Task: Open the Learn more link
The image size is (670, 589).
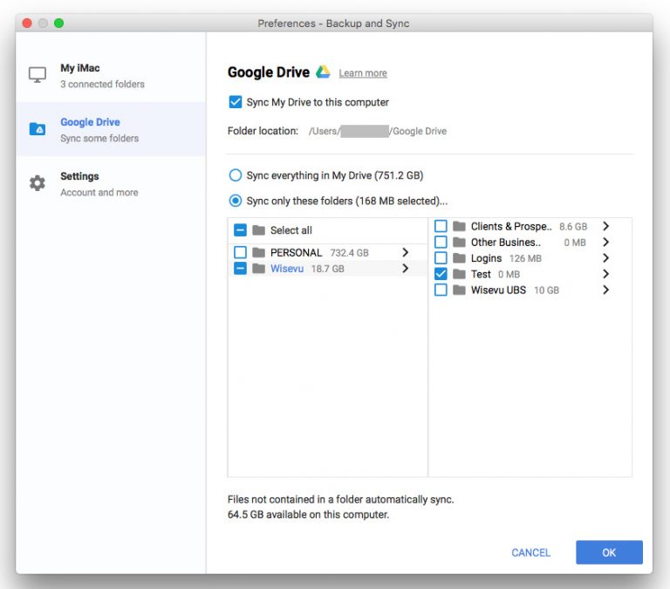Action: (363, 73)
